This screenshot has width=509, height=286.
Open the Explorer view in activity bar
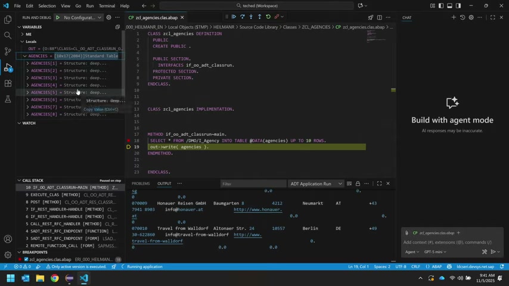click(8, 20)
